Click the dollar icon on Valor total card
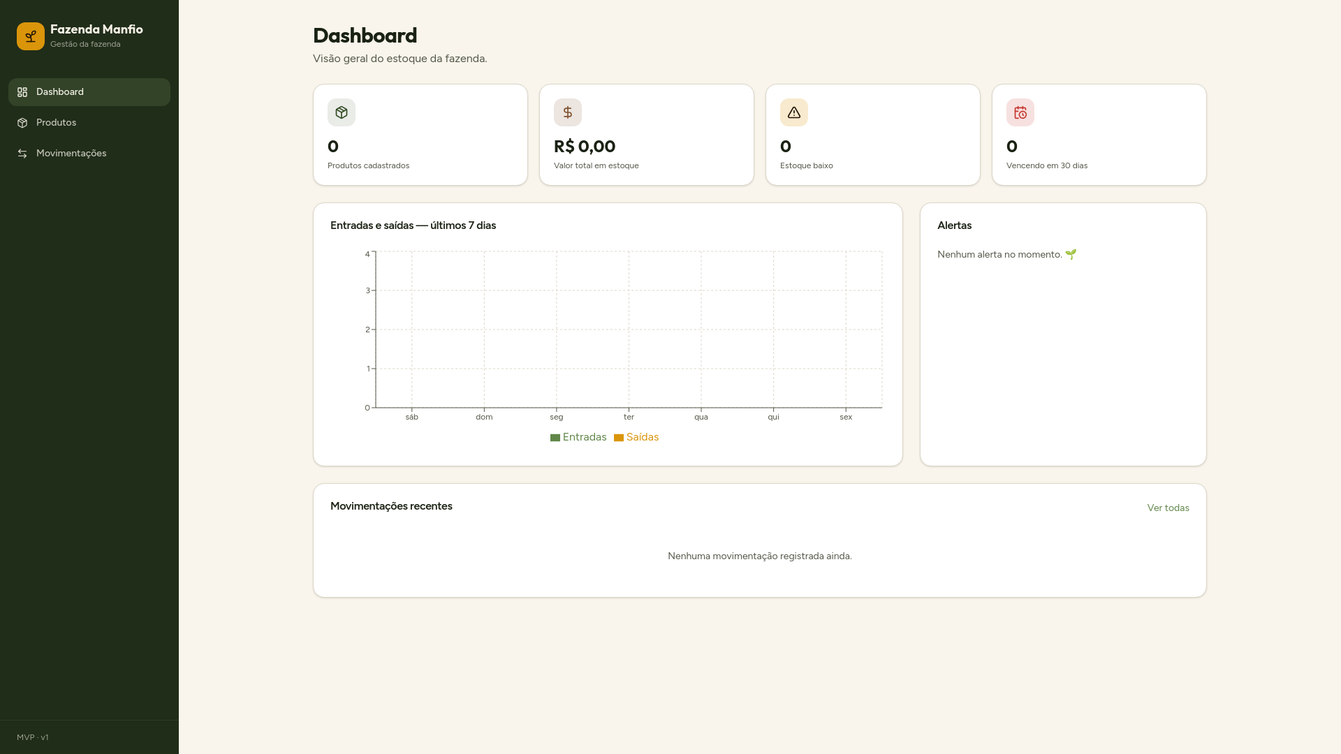Screen dimensions: 1341x754 click(x=568, y=112)
